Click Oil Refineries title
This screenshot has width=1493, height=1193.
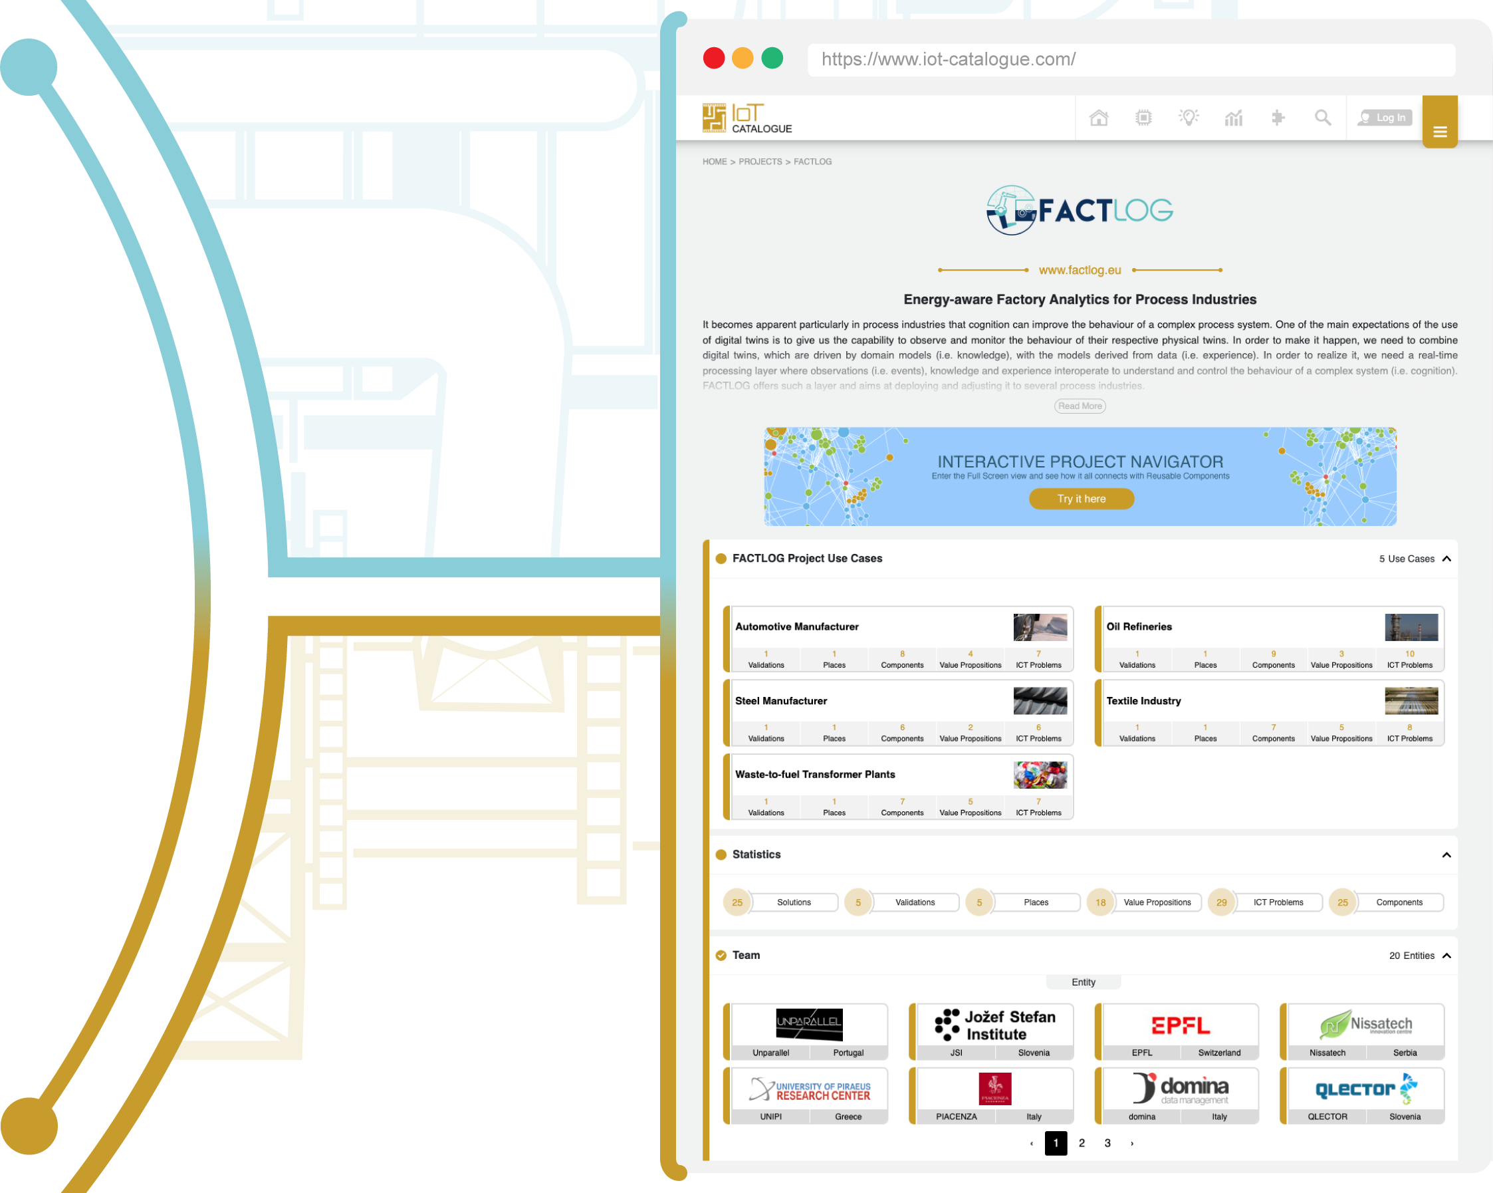coord(1139,627)
